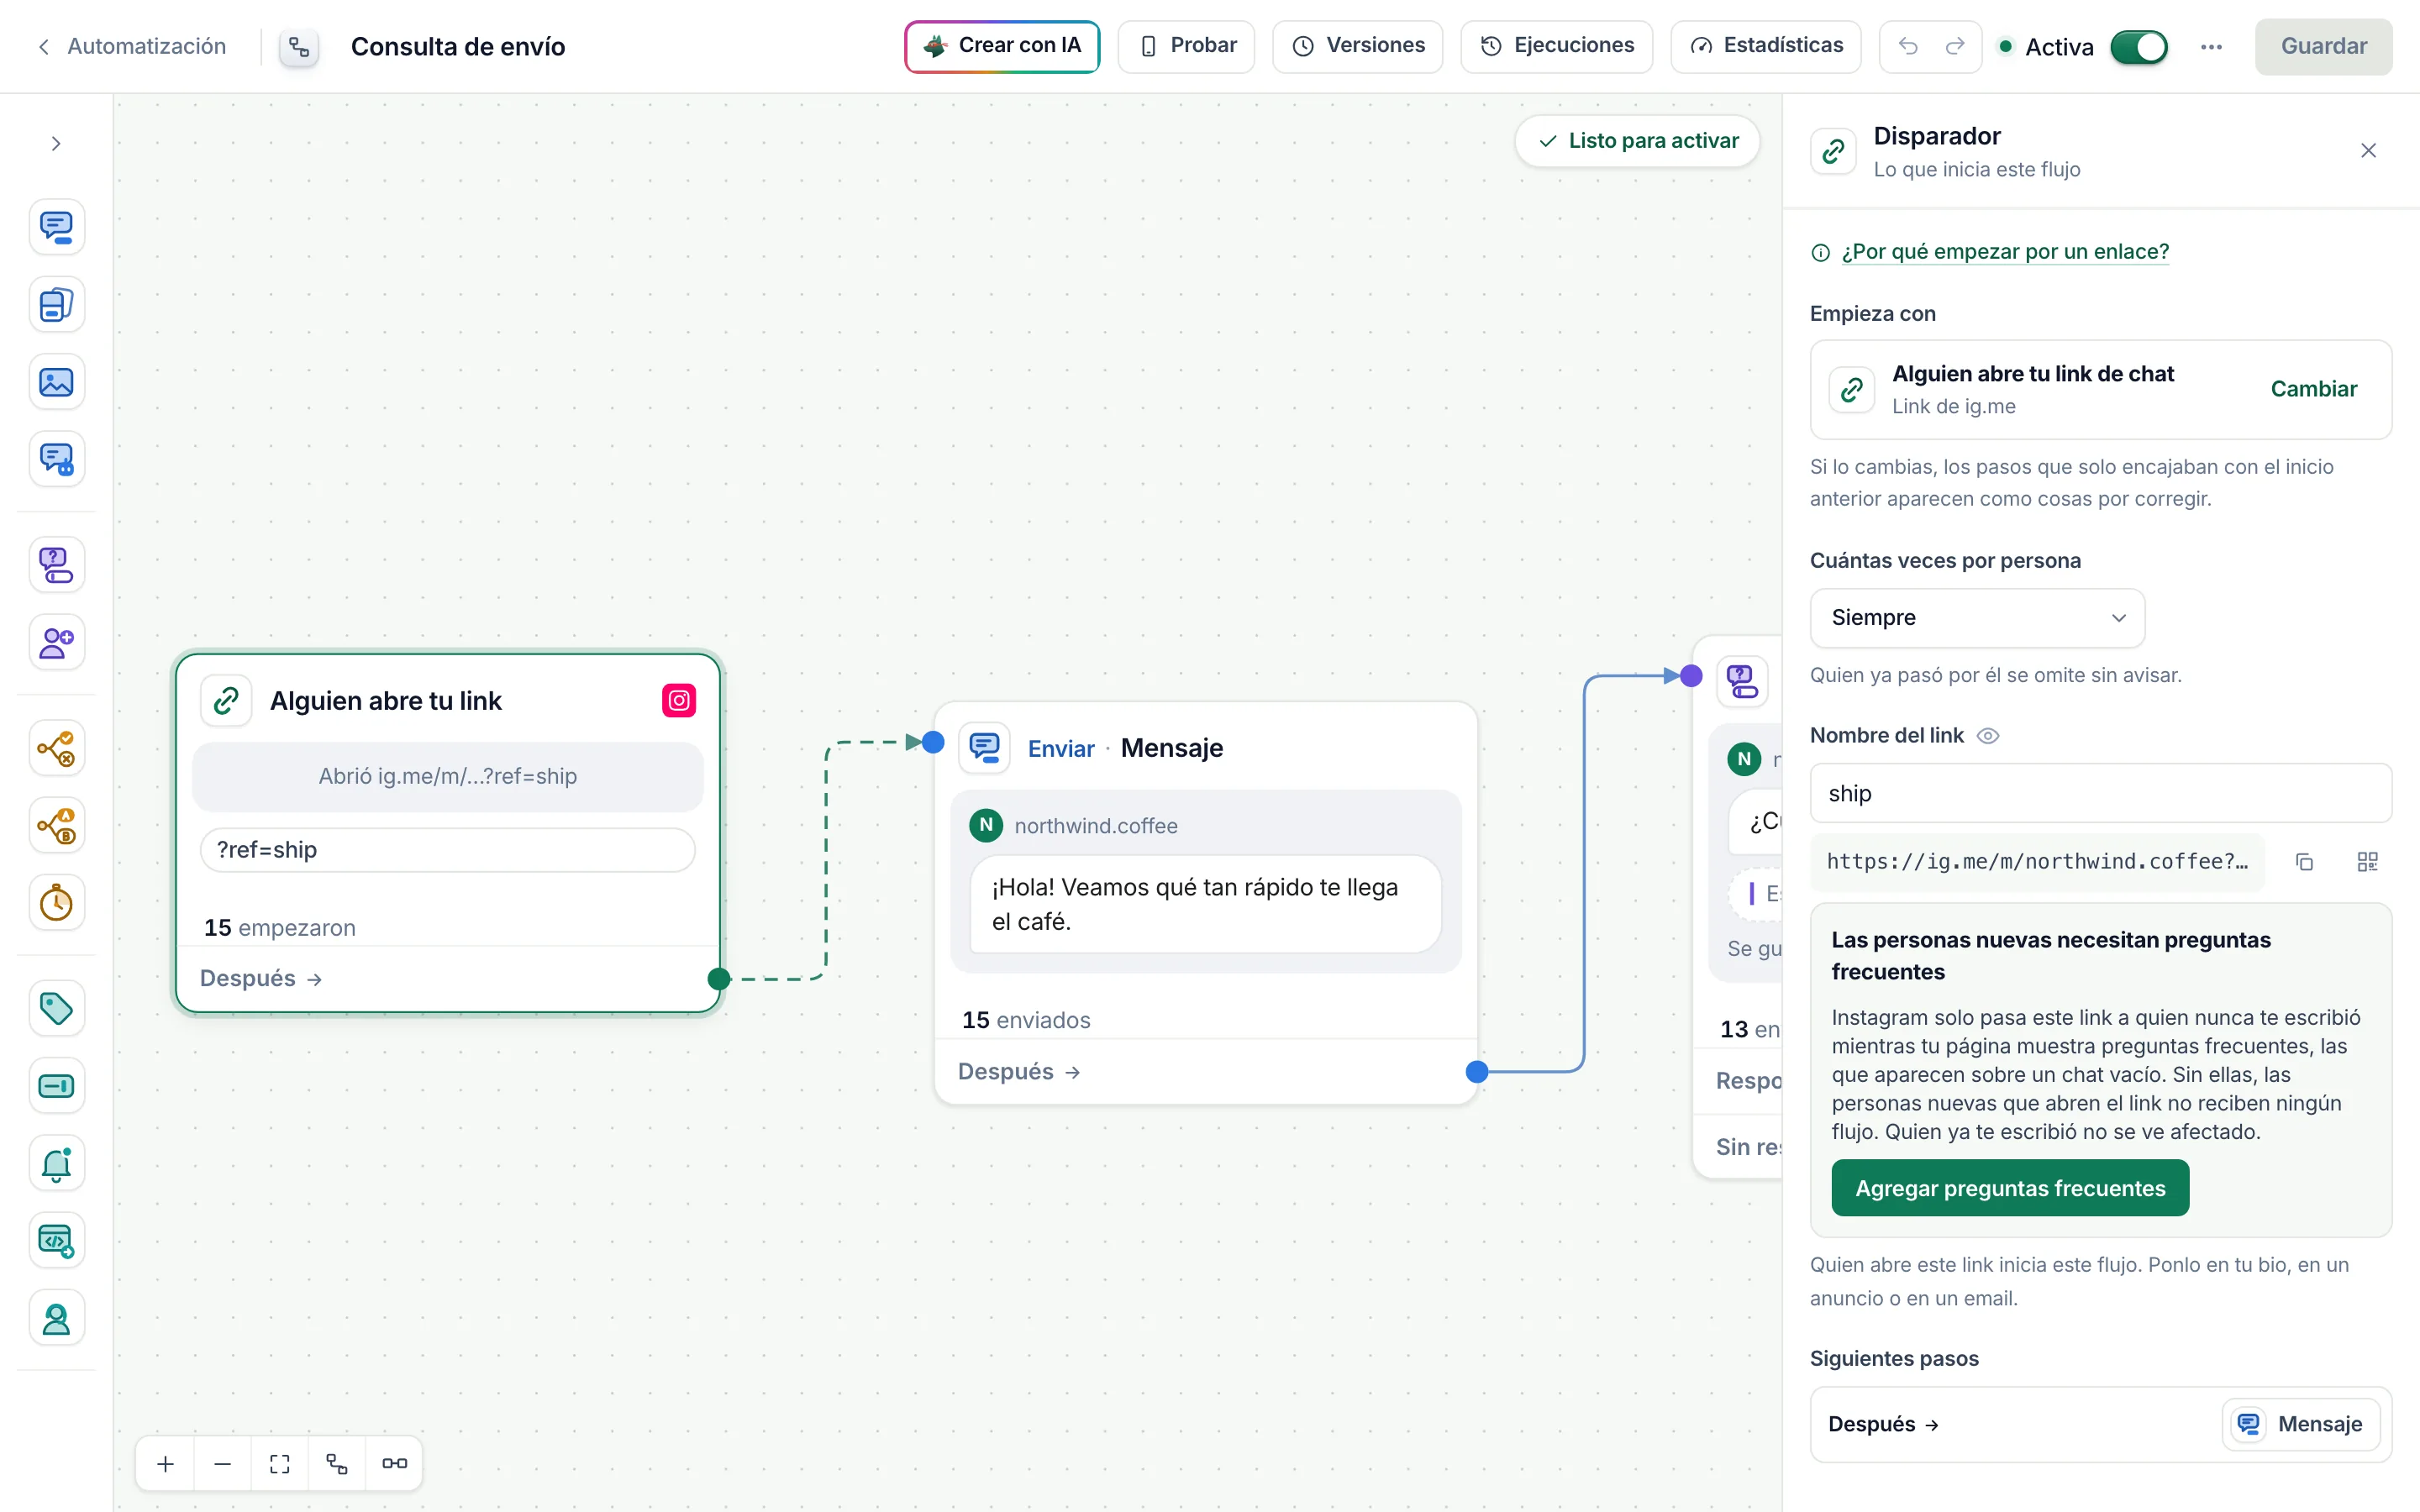Toggle auto-layout icon in bottom toolbar

coord(337,1463)
